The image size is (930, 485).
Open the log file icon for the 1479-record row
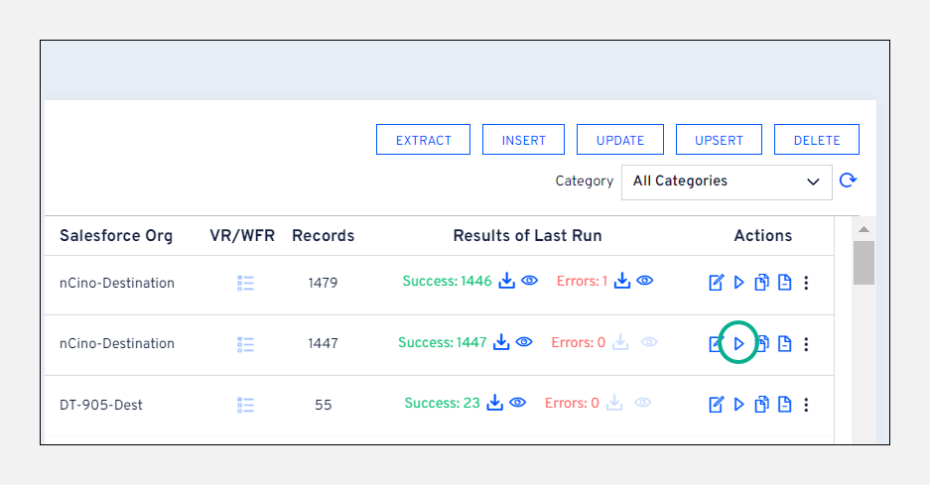784,283
